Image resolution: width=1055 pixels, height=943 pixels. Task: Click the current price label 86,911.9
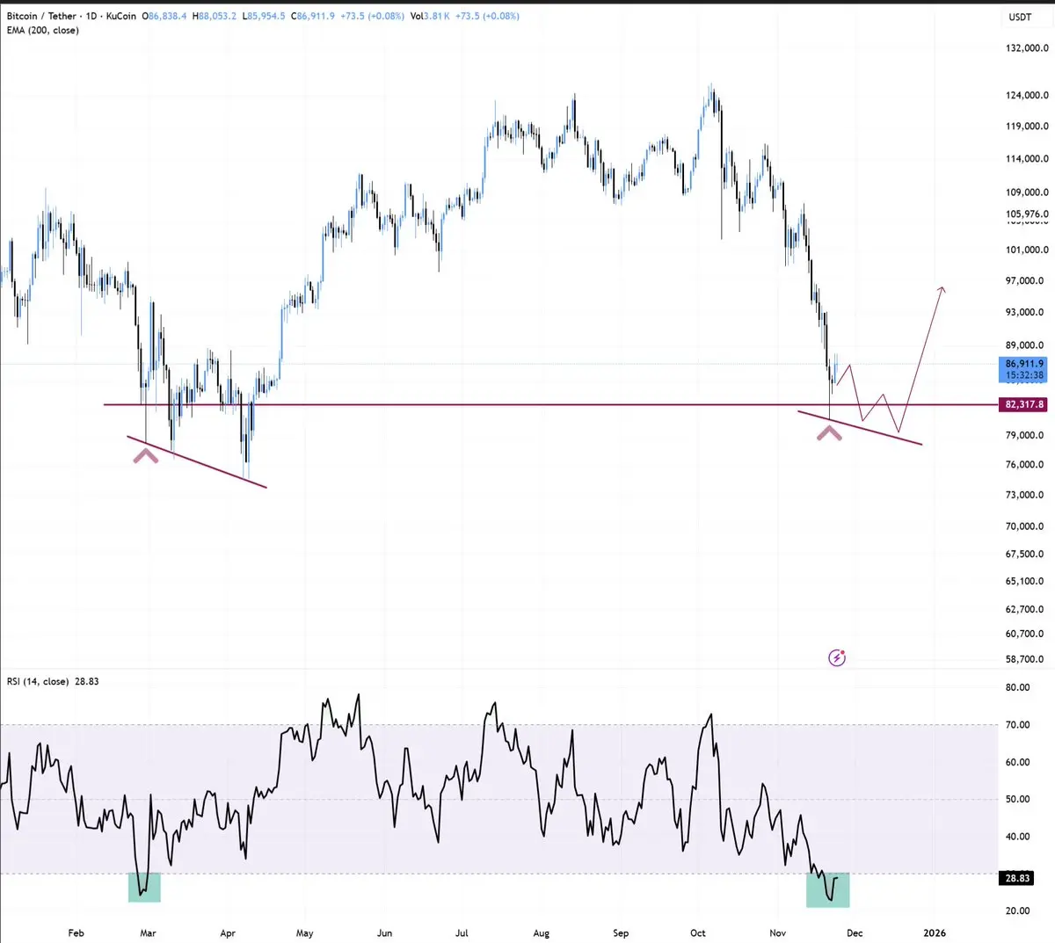(x=1024, y=363)
